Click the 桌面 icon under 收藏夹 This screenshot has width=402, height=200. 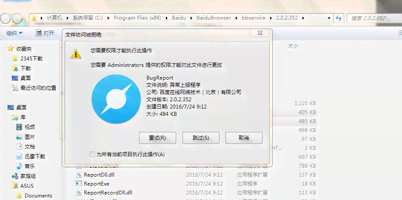tap(15, 78)
